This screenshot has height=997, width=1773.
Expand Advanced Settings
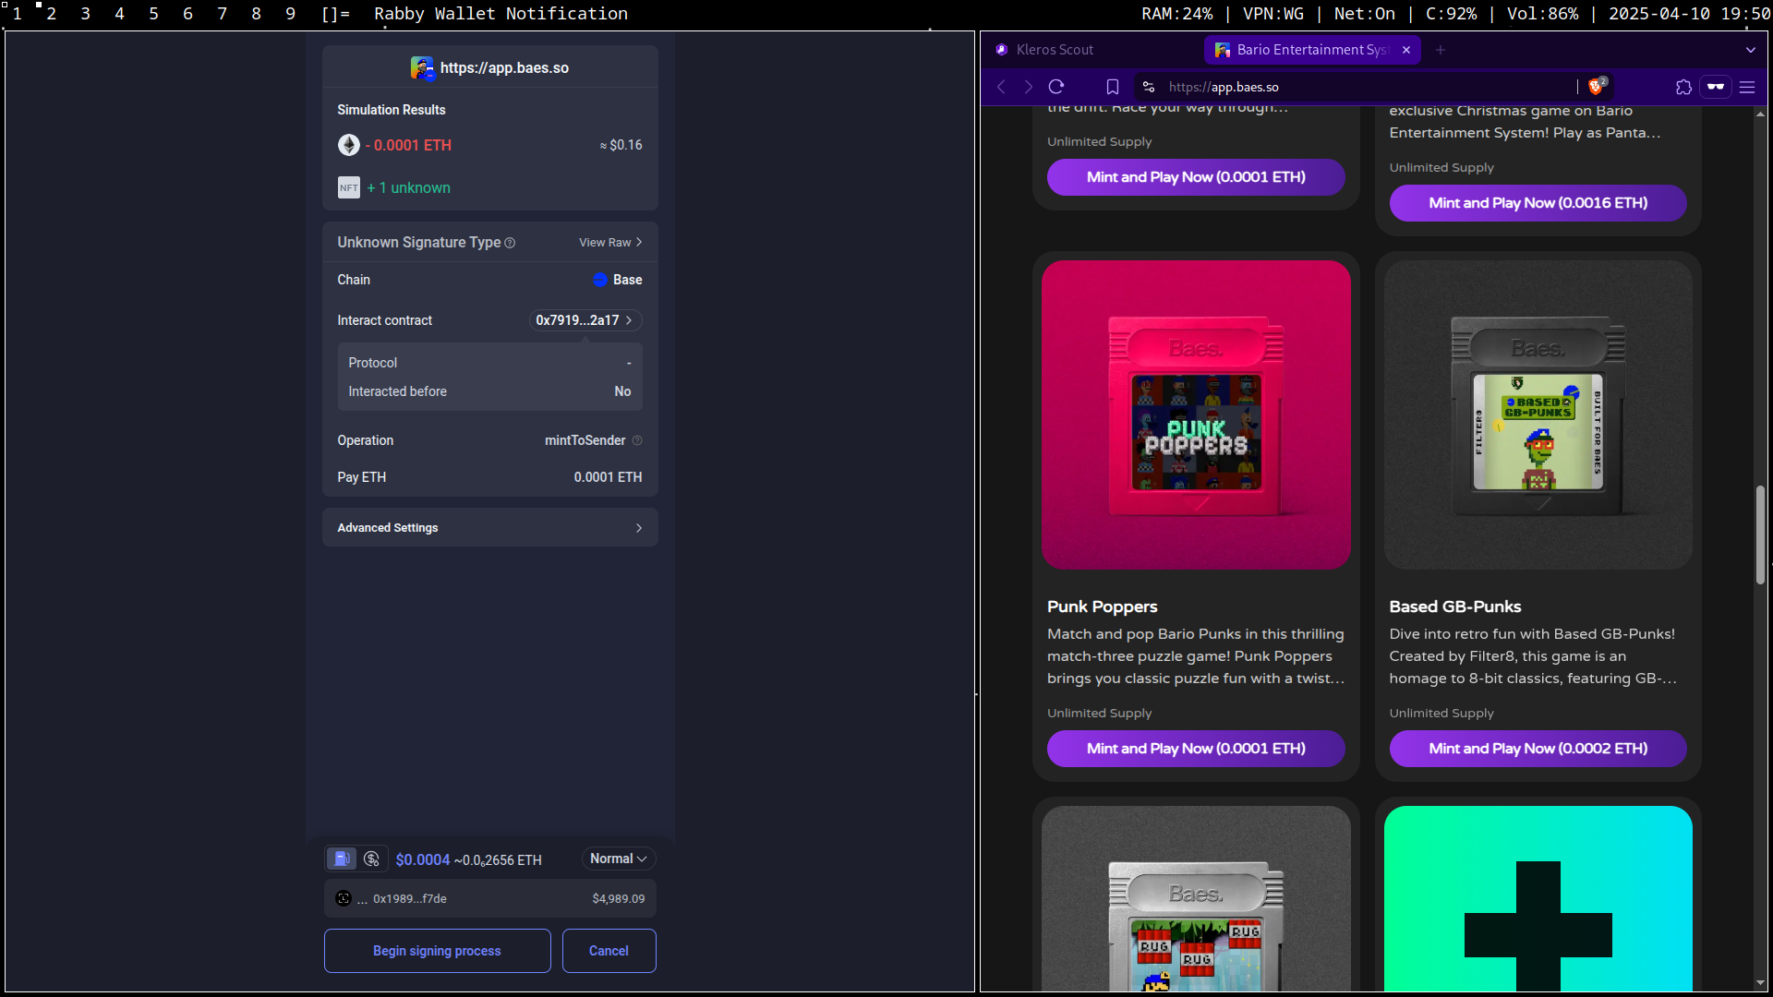(x=490, y=528)
